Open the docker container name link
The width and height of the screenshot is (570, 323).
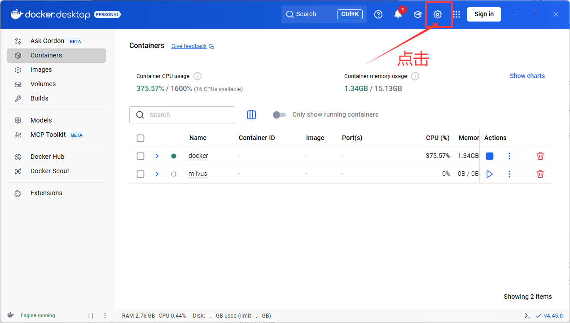pyautogui.click(x=198, y=156)
